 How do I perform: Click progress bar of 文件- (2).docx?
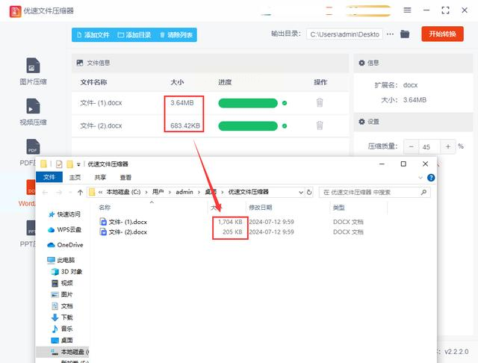coord(248,126)
